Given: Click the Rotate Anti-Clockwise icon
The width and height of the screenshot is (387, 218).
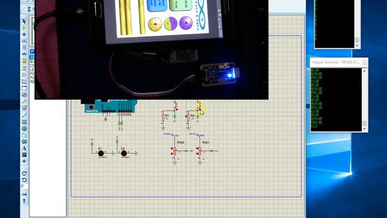Looking at the screenshot, I should [x=24, y=180].
